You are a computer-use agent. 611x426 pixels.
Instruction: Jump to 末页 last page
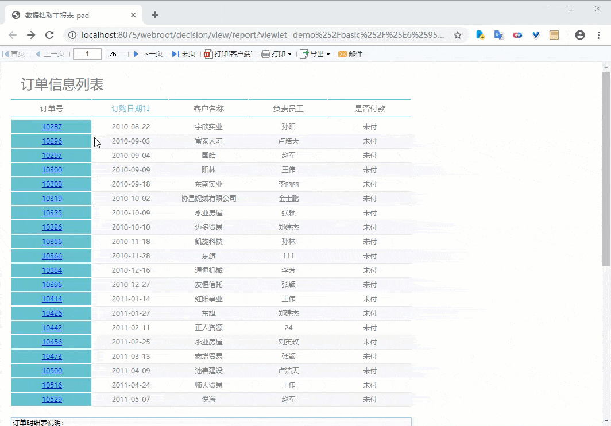(184, 54)
